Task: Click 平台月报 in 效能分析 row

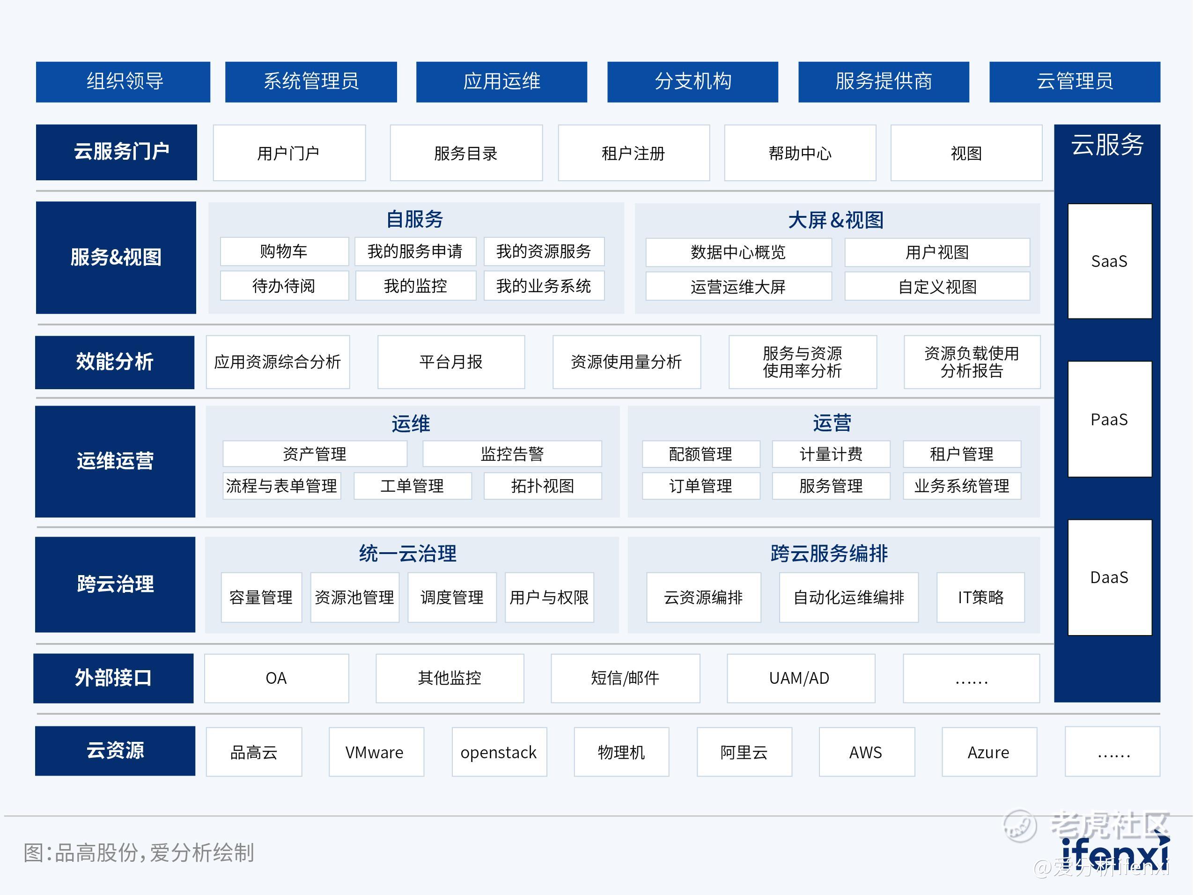Action: pyautogui.click(x=451, y=362)
